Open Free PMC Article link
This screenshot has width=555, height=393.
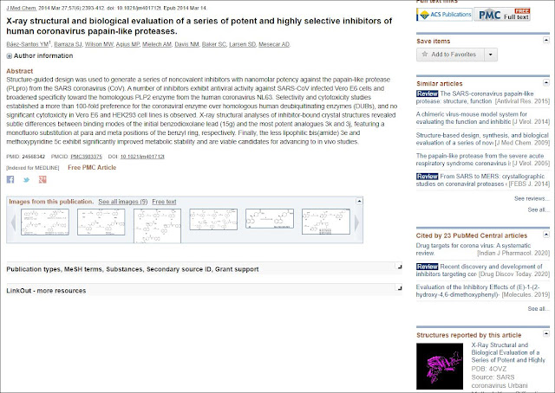[92, 168]
